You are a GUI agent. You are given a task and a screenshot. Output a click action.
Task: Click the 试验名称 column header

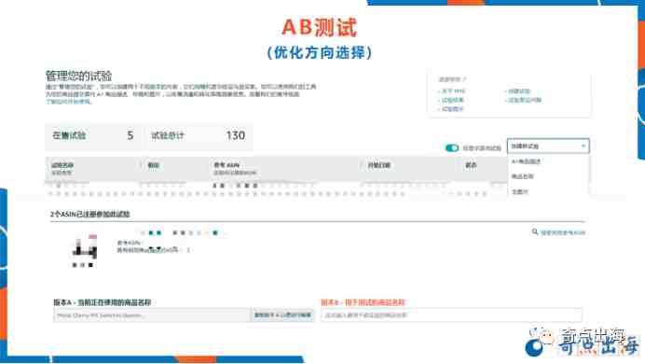click(x=62, y=165)
